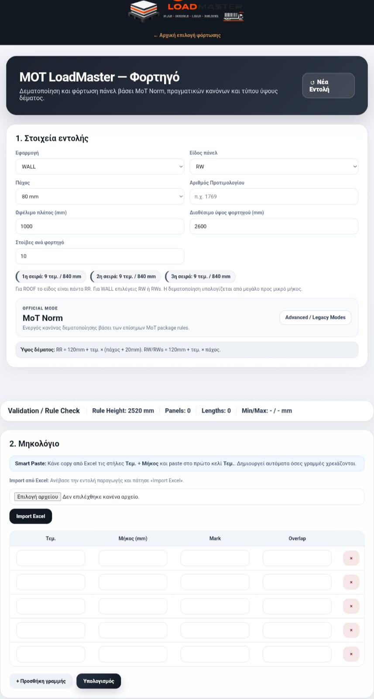Click the truck barcode icon in header
This screenshot has width=374, height=699.
tap(233, 17)
